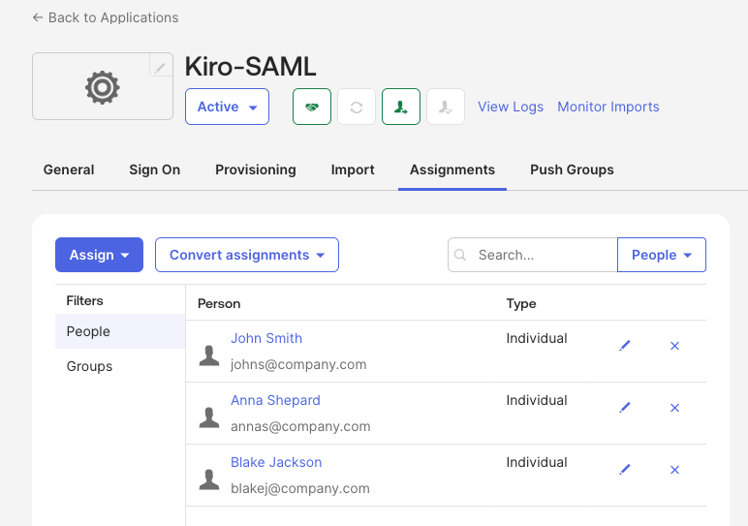This screenshot has width=748, height=526.
Task: Open the View Logs link
Action: 511,107
